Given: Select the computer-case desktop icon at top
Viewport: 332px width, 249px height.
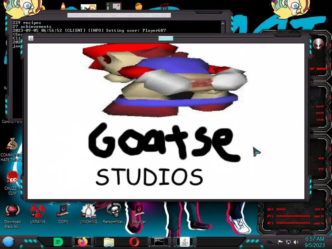Looking at the screenshot, I should (x=114, y=6).
